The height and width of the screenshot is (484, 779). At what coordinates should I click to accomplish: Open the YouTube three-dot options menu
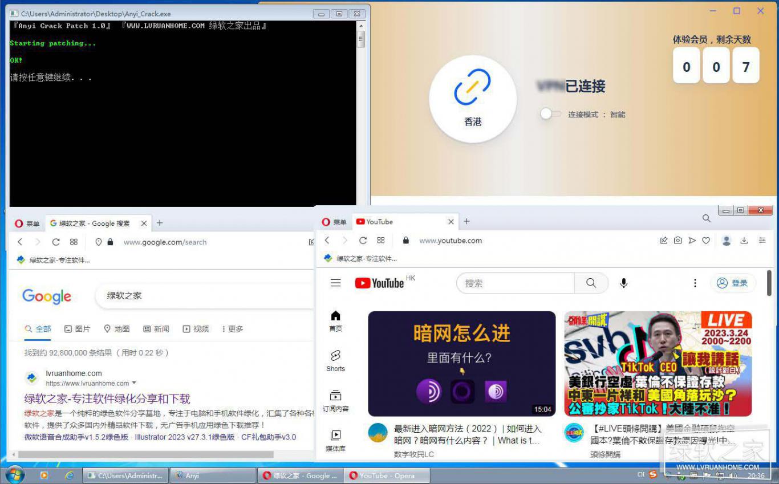(695, 283)
